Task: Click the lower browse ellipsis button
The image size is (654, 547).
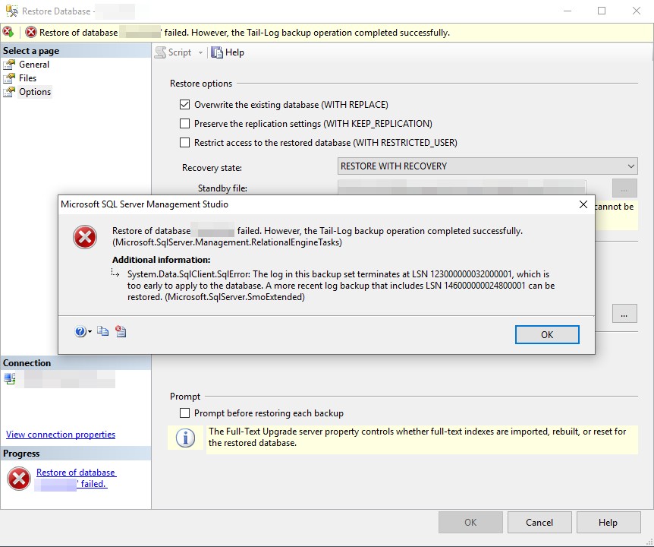Action: 624,314
